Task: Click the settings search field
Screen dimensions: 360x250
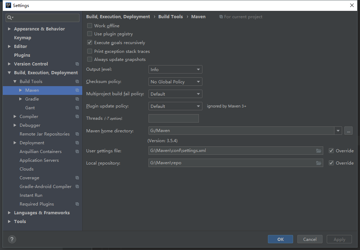Action: (42, 18)
